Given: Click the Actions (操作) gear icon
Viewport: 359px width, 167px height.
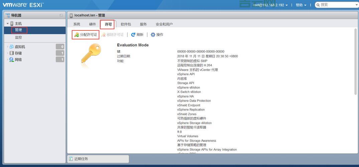Looking at the screenshot, I should pyautogui.click(x=153, y=35).
